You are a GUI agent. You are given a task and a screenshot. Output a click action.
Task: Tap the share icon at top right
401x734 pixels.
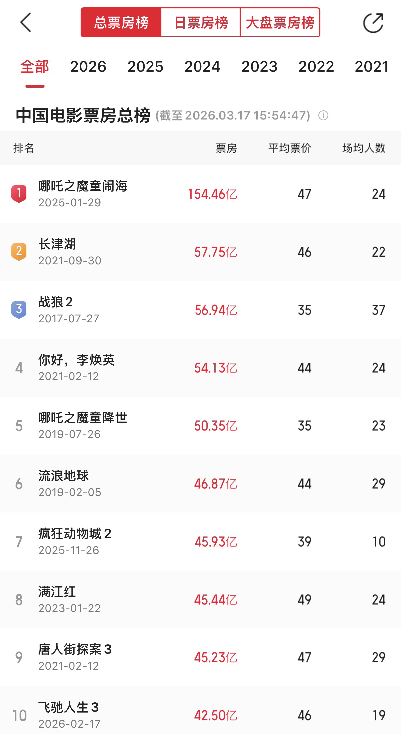click(373, 23)
